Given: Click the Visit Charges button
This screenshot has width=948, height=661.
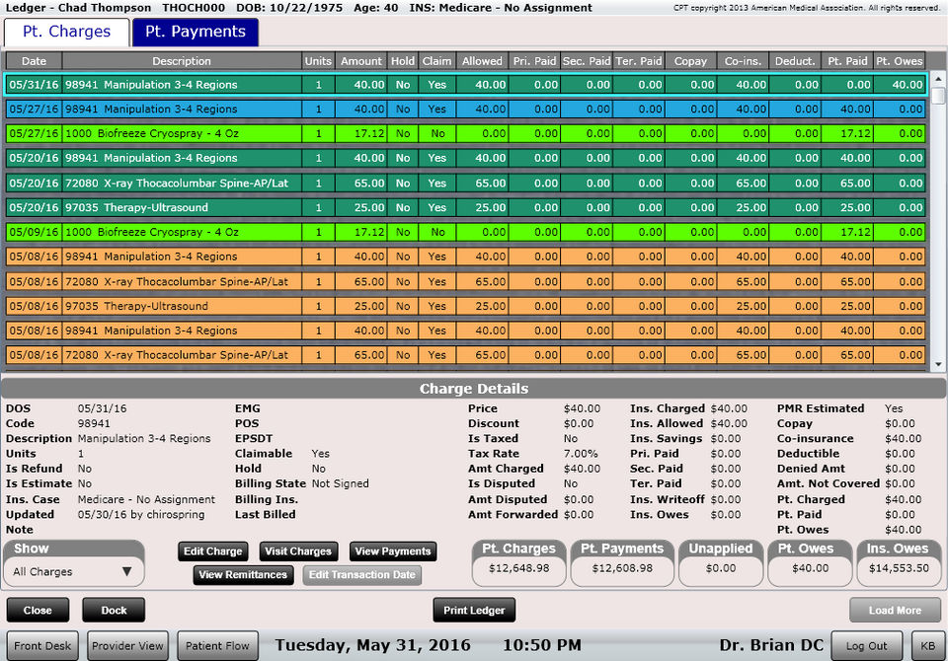Looking at the screenshot, I should click(298, 551).
